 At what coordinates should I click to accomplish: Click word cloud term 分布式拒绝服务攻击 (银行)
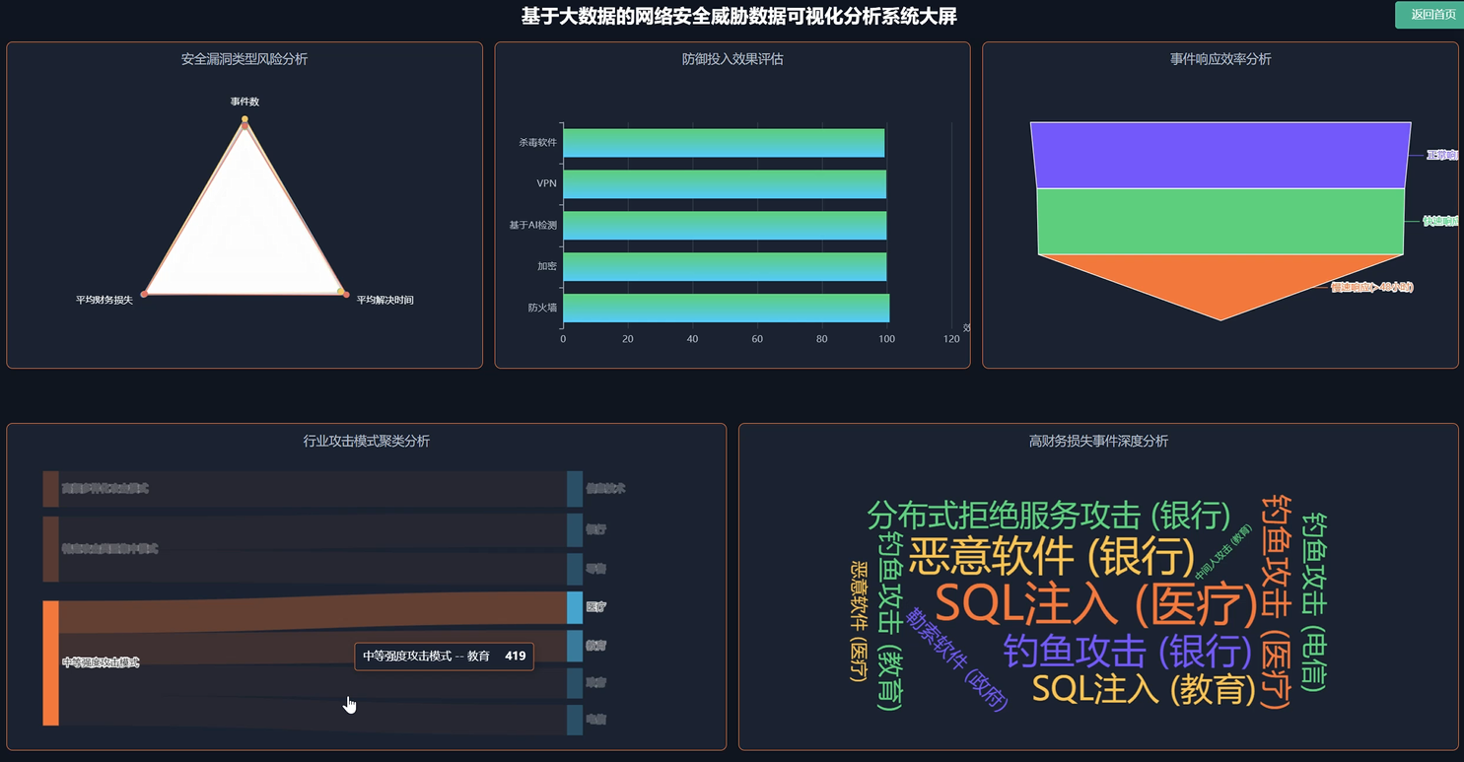pos(1049,515)
